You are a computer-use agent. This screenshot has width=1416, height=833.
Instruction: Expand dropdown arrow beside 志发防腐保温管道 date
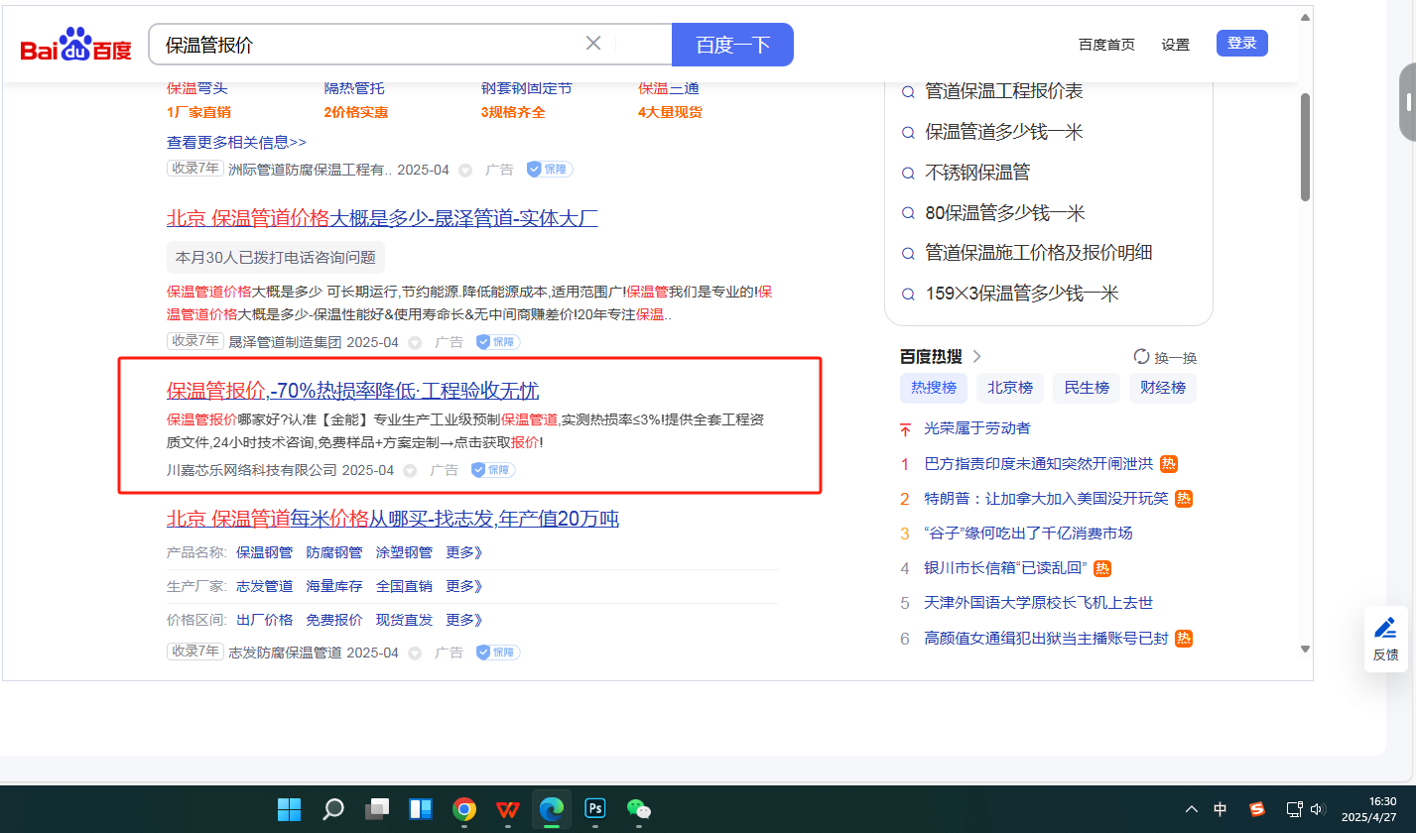click(415, 653)
